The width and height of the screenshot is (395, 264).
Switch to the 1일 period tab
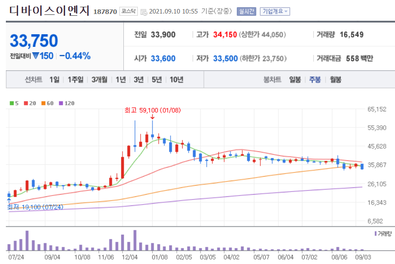54,80
